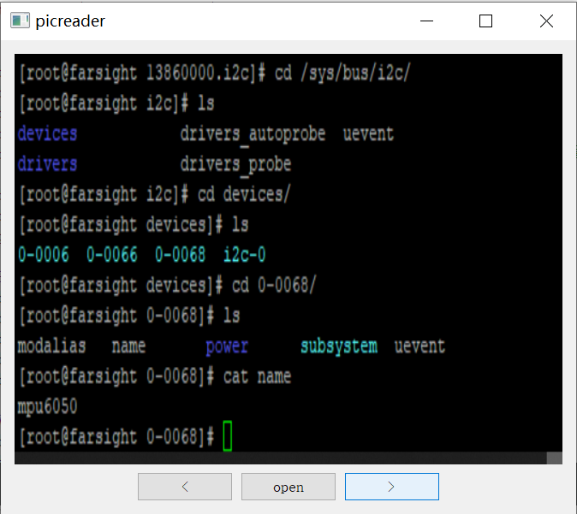Click 'uevent' next to drivers_autoprobe

tap(368, 133)
